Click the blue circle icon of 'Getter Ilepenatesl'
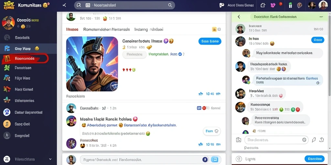 click(7, 112)
